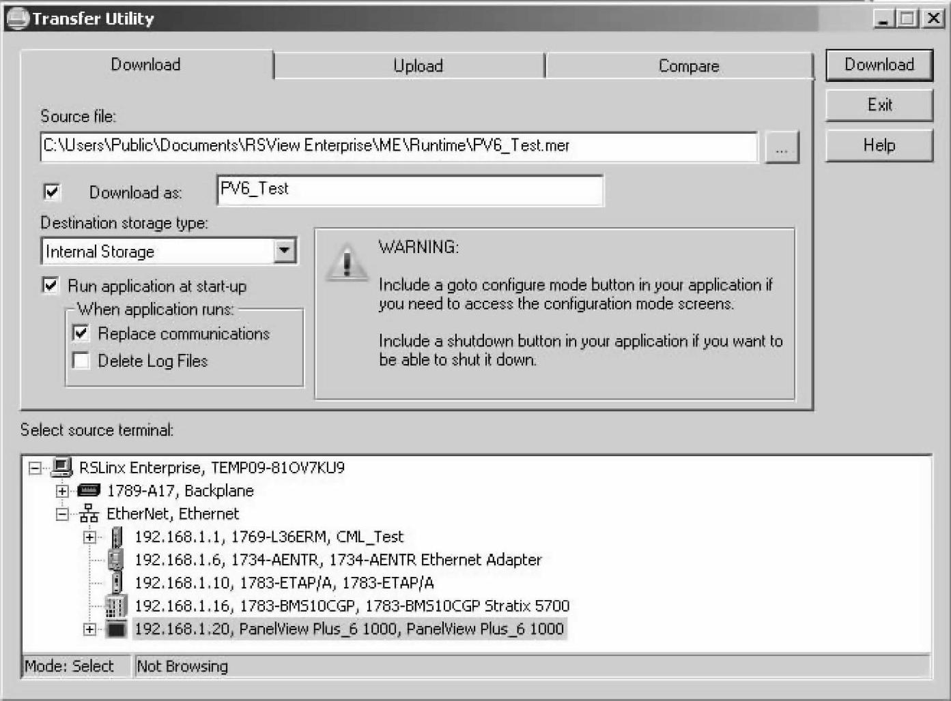Click the Download button at right
951x701 pixels.
coord(879,65)
